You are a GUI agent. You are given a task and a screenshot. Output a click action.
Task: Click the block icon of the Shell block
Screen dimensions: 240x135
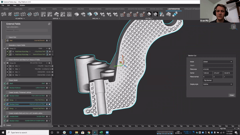click(7, 83)
